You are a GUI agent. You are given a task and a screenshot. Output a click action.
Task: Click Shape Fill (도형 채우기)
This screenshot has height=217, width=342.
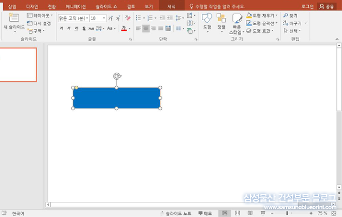pyautogui.click(x=262, y=16)
